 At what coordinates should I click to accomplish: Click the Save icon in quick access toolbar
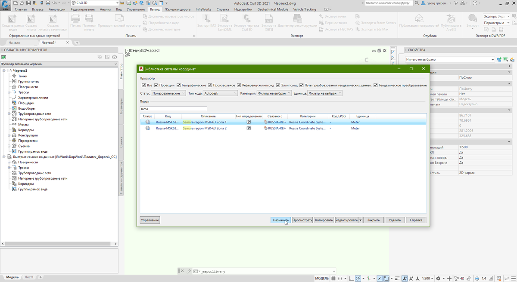29,3
